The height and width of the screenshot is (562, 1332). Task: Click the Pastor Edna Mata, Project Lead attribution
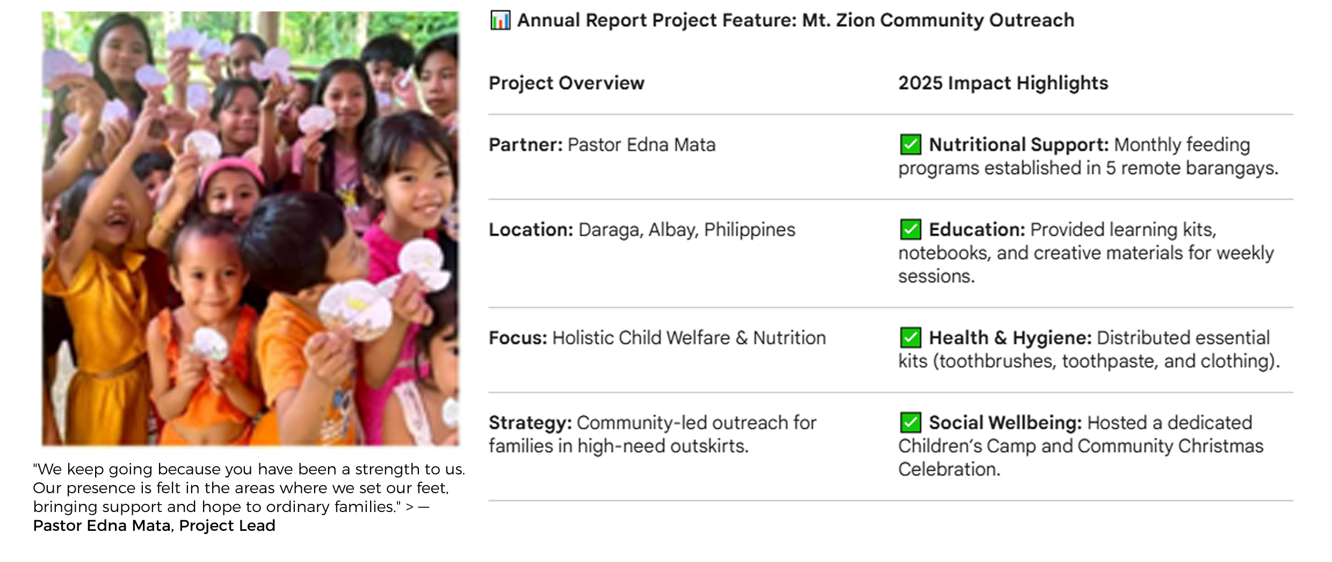tap(154, 525)
